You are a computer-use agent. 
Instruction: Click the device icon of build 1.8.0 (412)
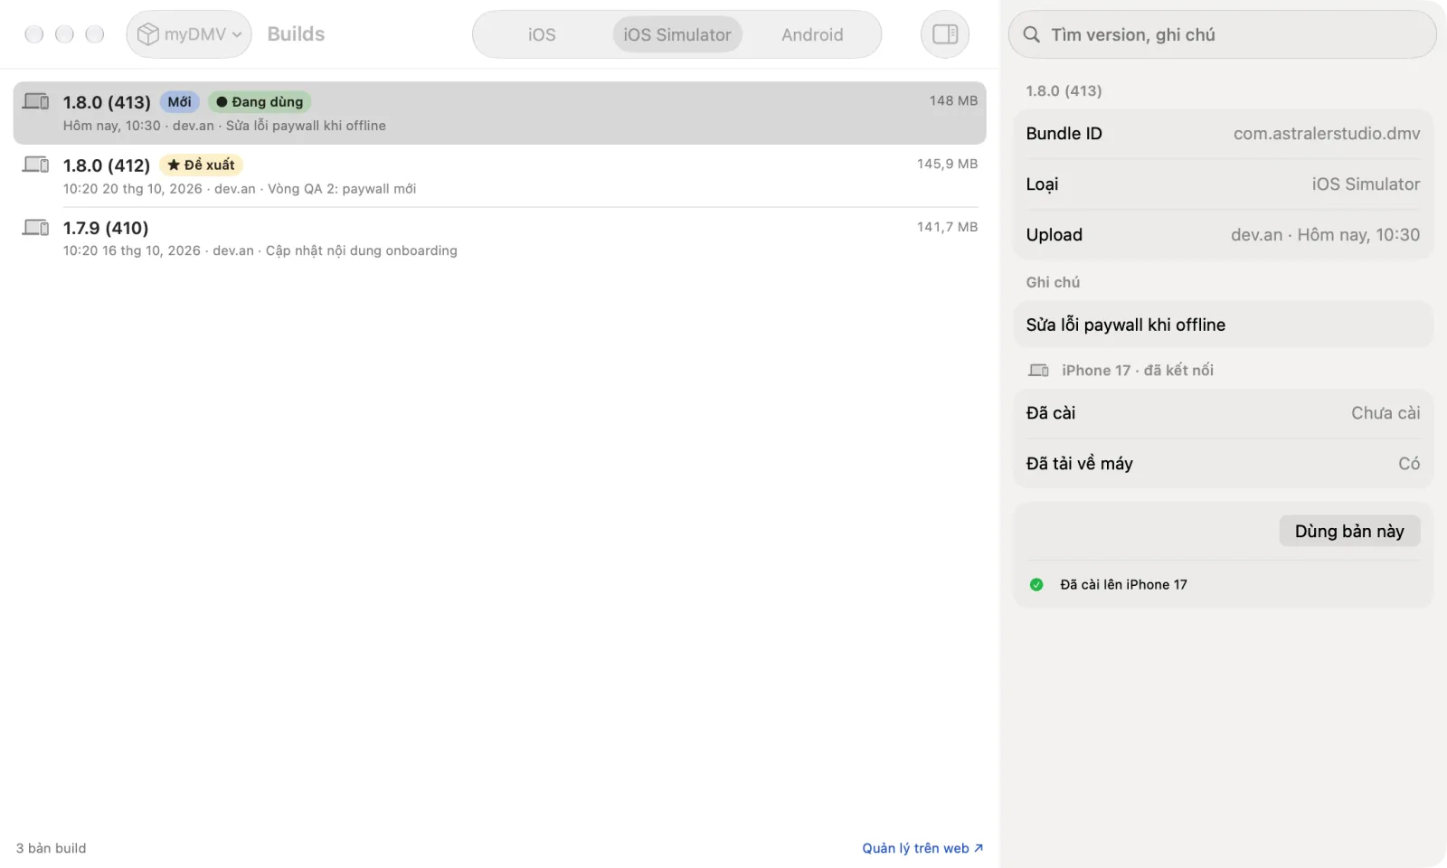(36, 165)
